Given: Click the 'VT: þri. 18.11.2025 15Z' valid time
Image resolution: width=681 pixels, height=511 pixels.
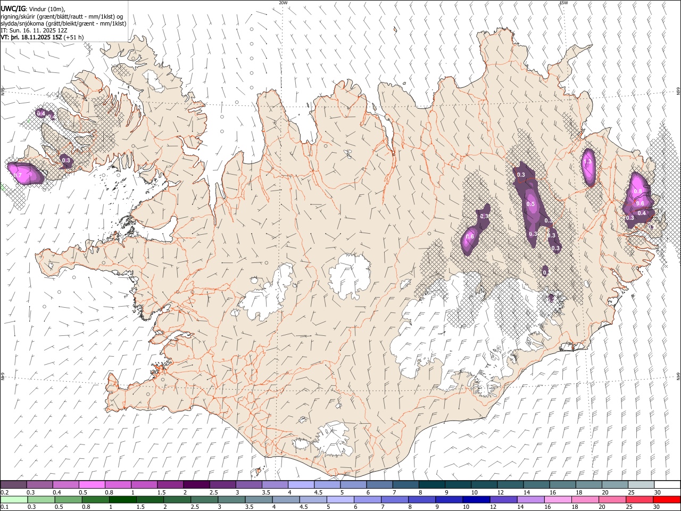Looking at the screenshot, I should [31, 37].
